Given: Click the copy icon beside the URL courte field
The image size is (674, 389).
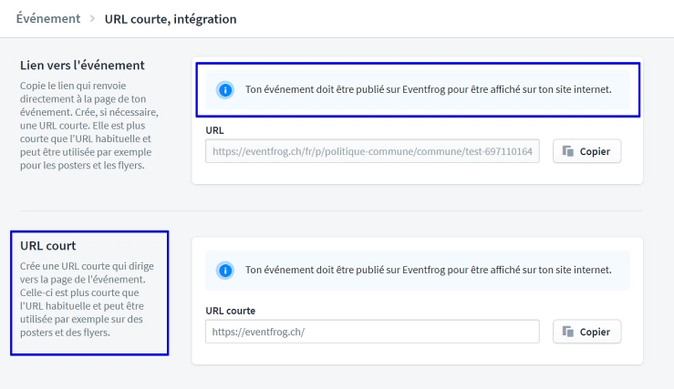Looking at the screenshot, I should coord(567,332).
